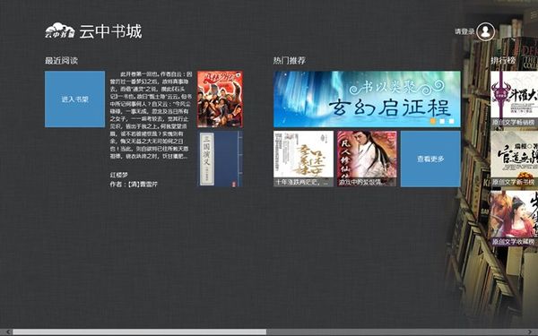Click the scrollbar left arrow
Image resolution: width=538 pixels, height=336 pixels.
[7, 332]
